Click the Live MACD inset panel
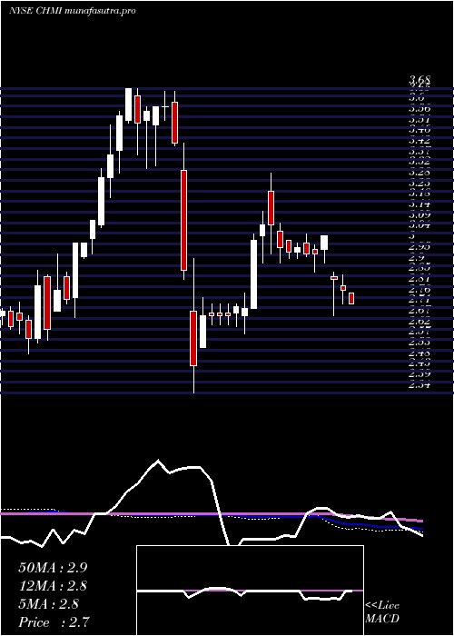 click(x=250, y=591)
